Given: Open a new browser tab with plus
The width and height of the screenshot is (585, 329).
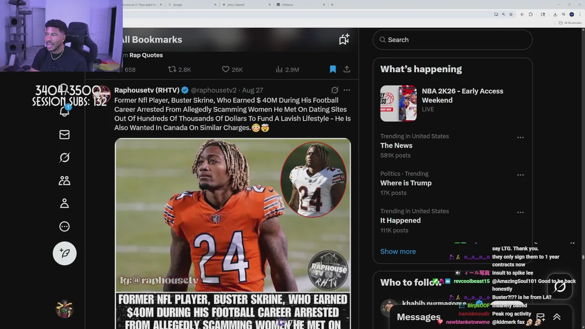Looking at the screenshot, I should 332,5.
